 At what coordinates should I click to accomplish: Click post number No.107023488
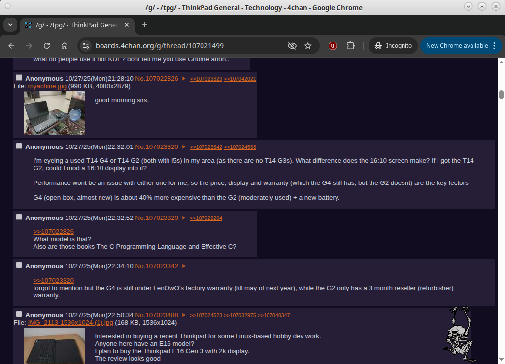point(157,315)
